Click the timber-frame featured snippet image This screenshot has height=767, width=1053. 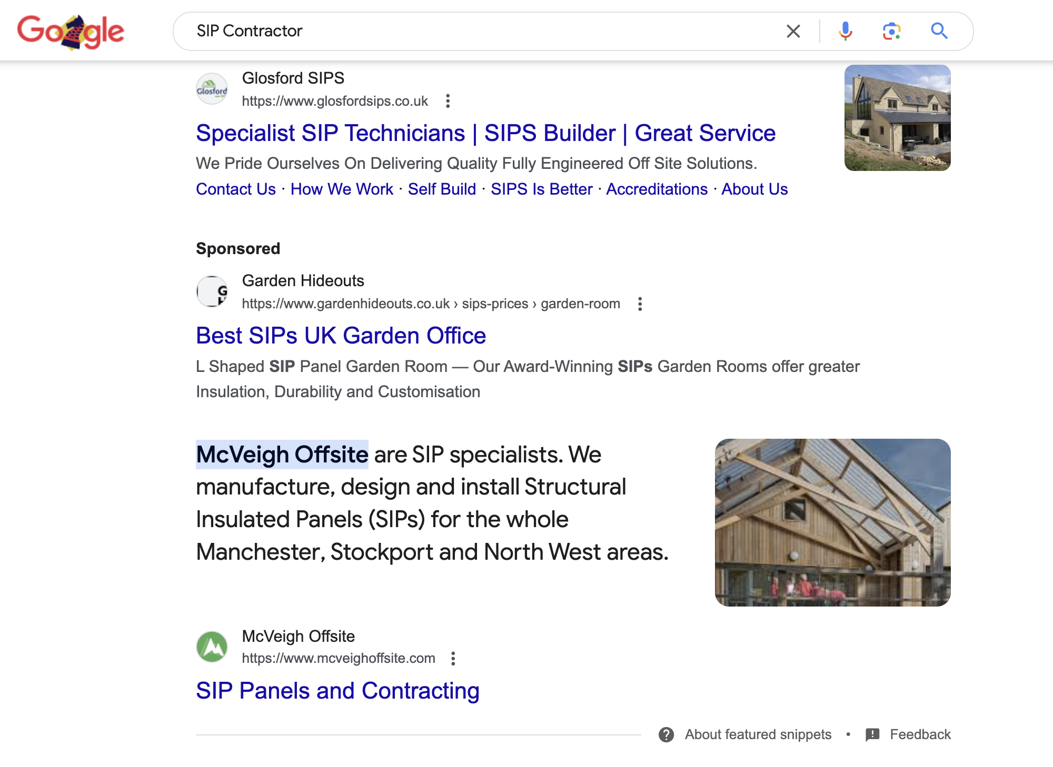(832, 522)
